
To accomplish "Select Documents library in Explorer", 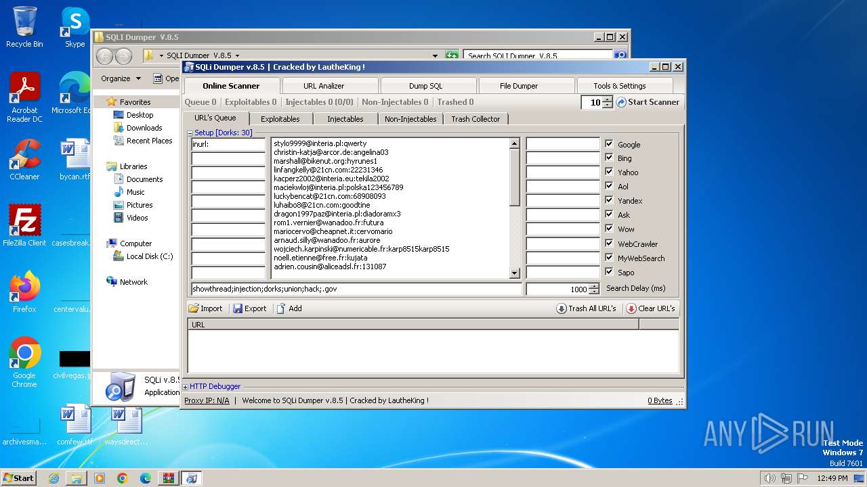I will pos(144,179).
